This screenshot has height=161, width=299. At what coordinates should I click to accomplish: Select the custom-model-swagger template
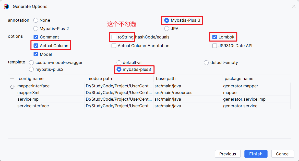pyautogui.click(x=31, y=62)
